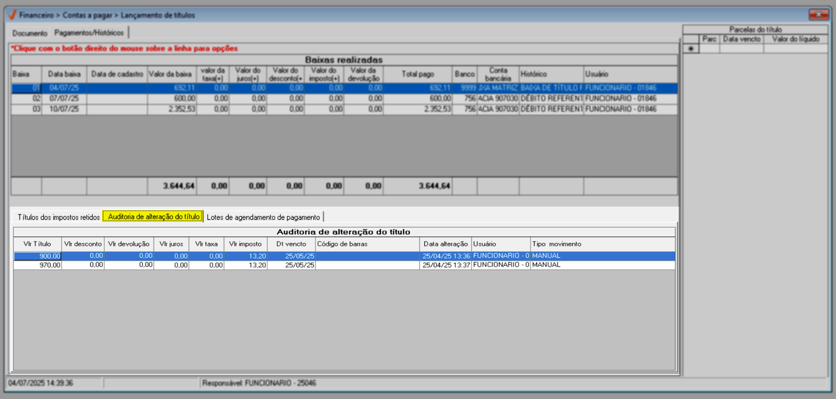Viewport: 836px width, 399px height.
Task: Select baixa 01 row dated 04/07/25
Action: coord(64,88)
